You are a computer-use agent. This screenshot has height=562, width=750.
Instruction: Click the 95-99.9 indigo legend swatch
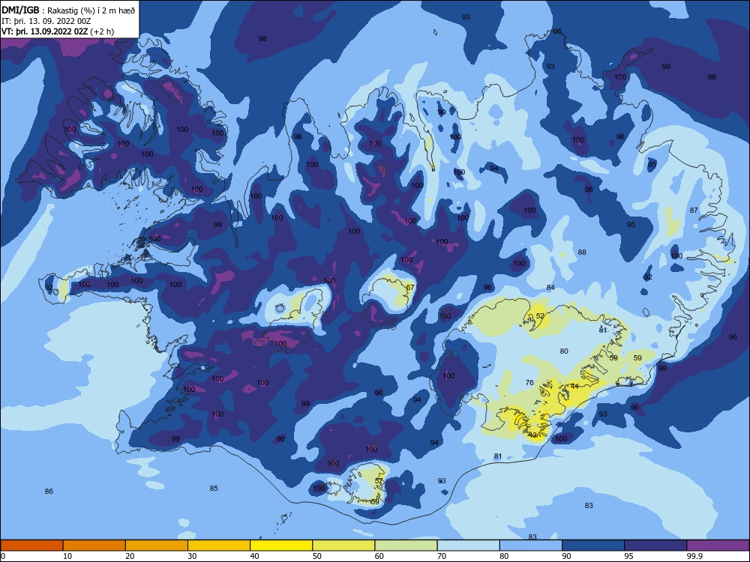[x=655, y=546]
